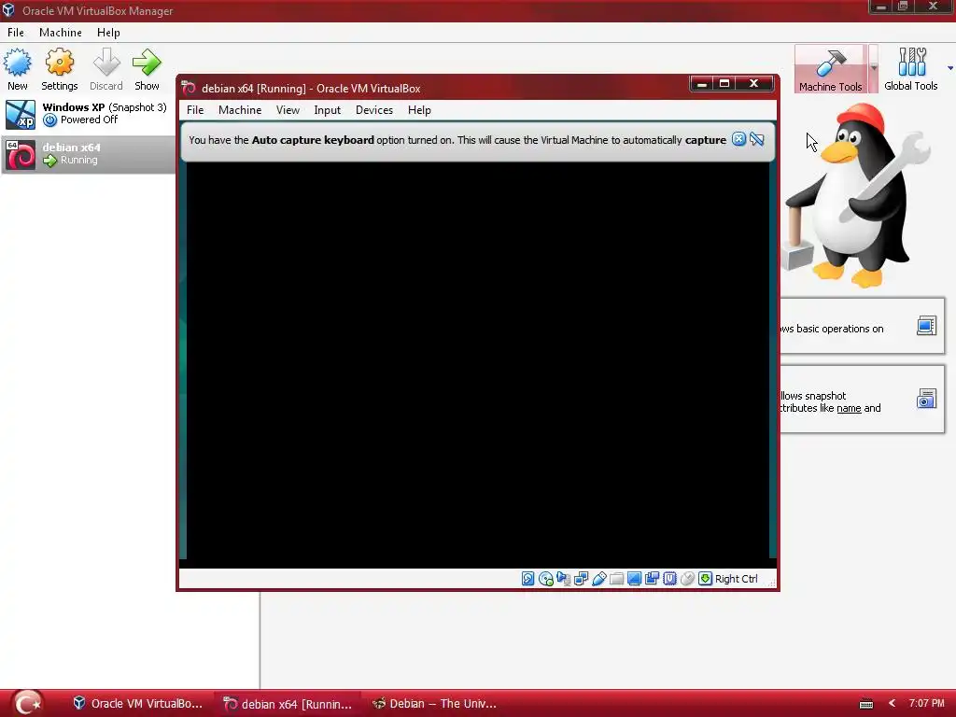Click the audio indicator in the VM status bar

click(563, 579)
